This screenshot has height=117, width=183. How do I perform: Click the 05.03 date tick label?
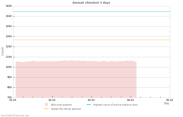click(x=170, y=100)
